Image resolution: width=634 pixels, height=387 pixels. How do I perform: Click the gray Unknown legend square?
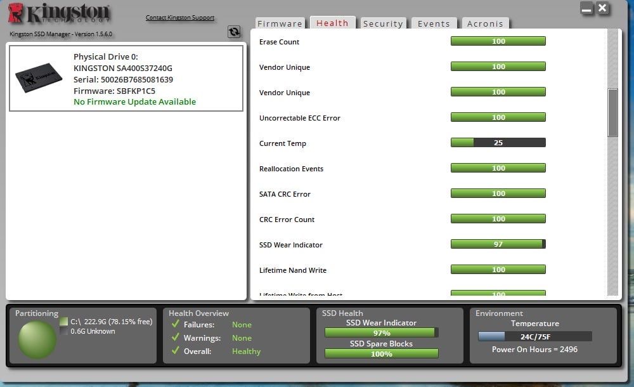(63, 331)
